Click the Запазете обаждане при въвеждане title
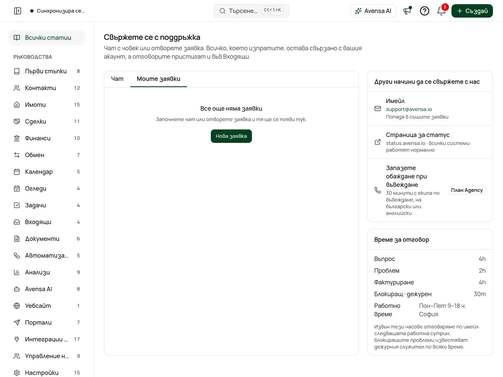The height and width of the screenshot is (377, 503). click(406, 176)
